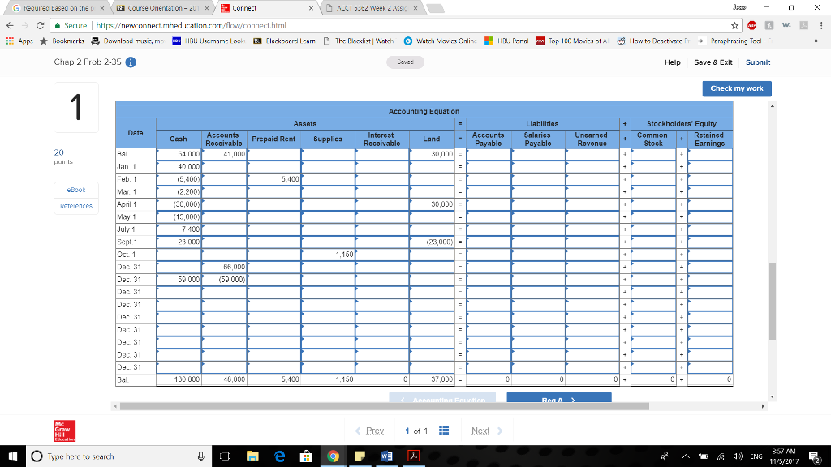831x467 pixels.
Task: Click Oct. 1 Accounts Payable cell
Action: coord(489,255)
